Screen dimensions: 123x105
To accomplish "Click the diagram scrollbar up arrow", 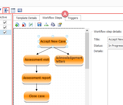I will 87,30.
